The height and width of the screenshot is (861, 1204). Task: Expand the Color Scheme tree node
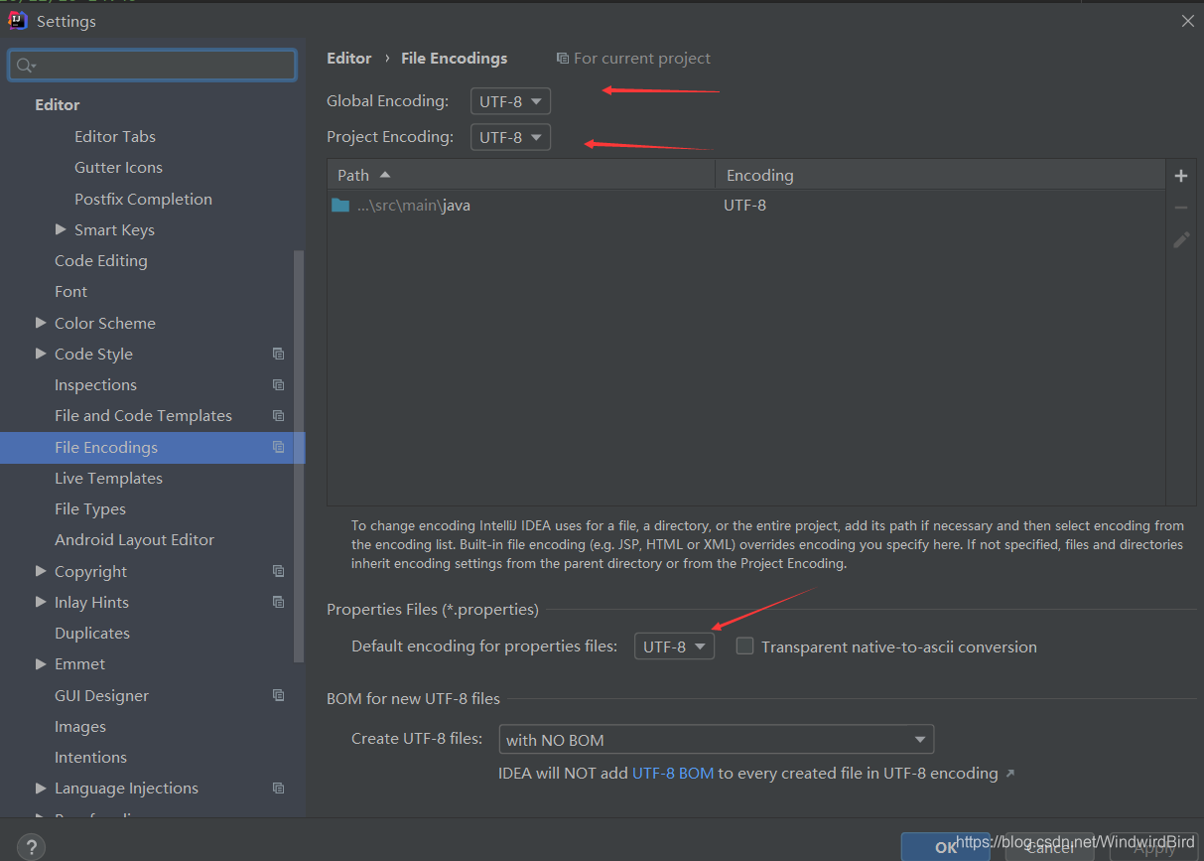click(41, 323)
